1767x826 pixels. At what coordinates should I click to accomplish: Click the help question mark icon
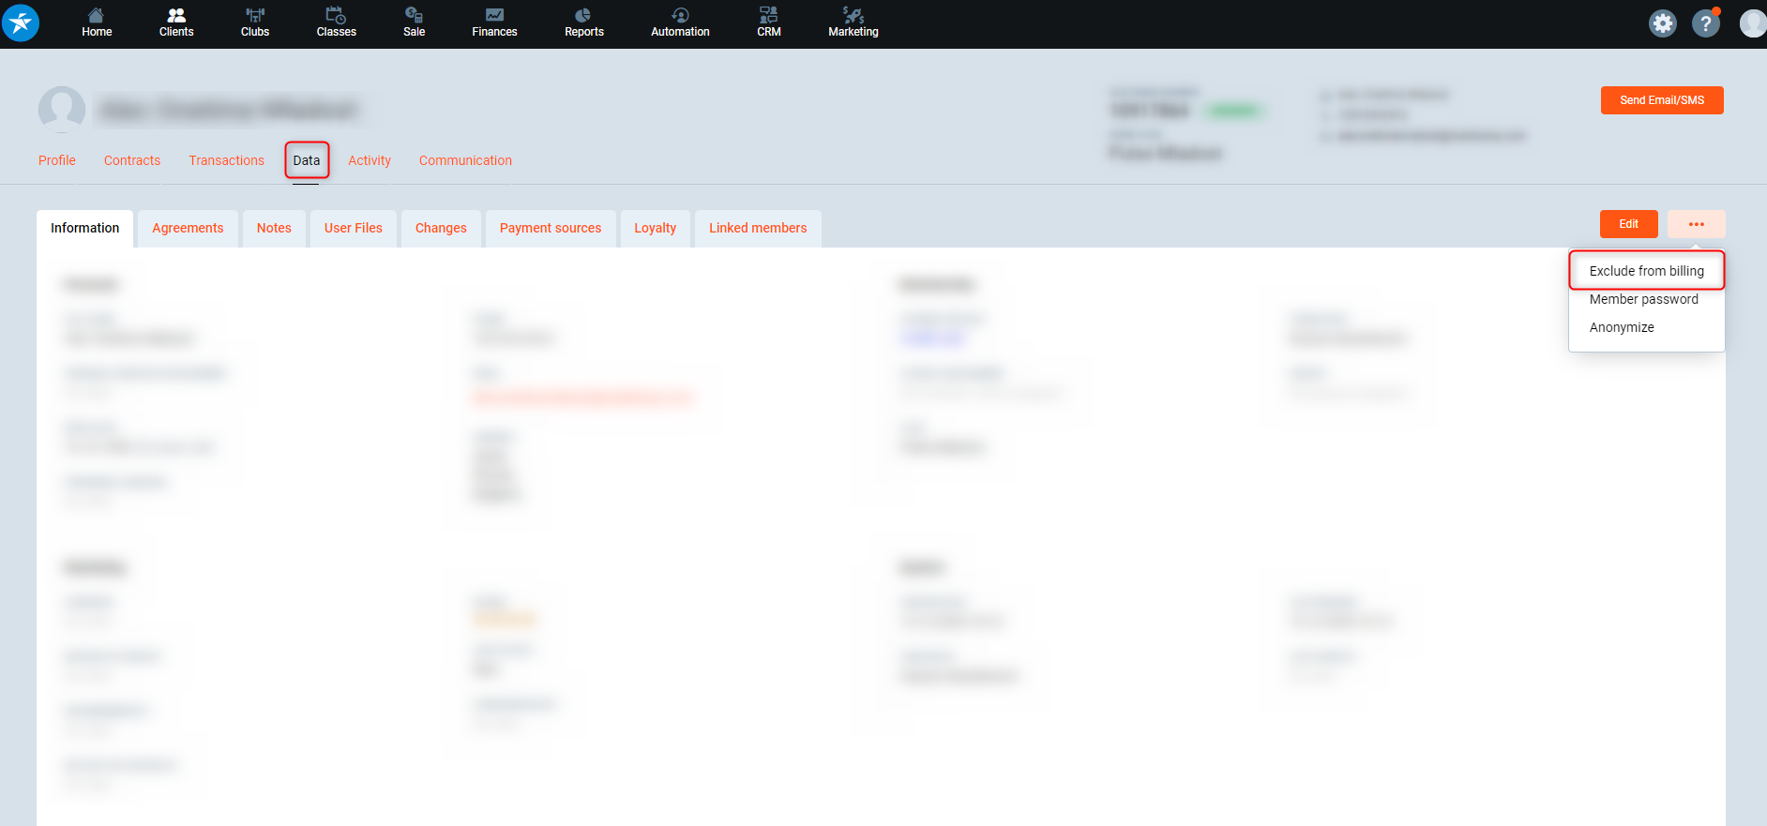tap(1705, 23)
